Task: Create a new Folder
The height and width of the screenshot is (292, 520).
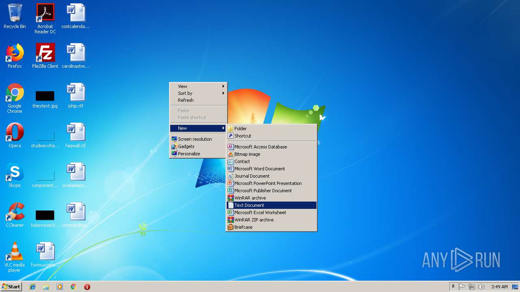Action: (x=271, y=129)
